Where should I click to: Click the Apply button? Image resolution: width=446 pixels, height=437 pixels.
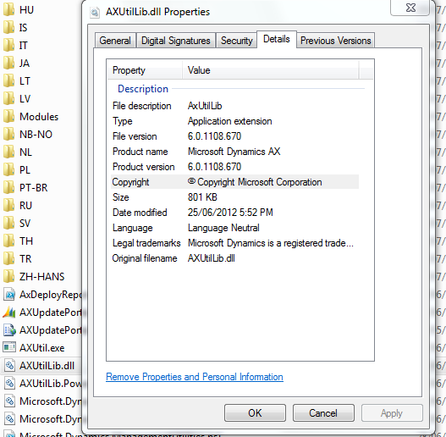[x=392, y=412]
